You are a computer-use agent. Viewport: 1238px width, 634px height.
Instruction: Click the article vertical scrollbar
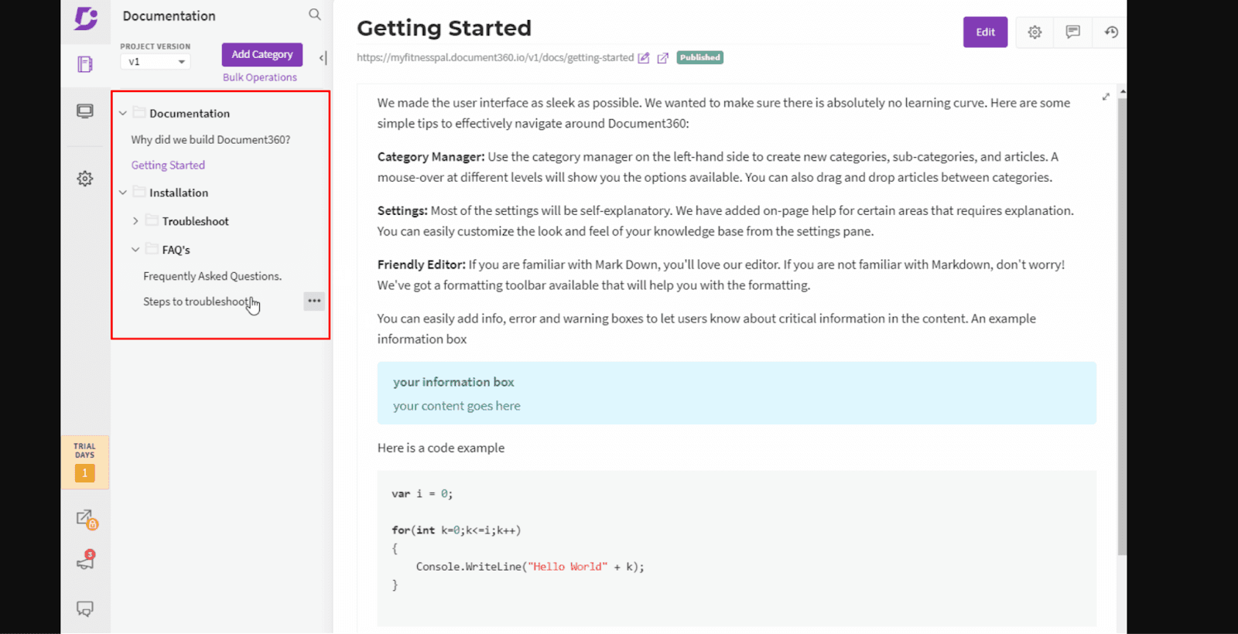coord(1122,325)
